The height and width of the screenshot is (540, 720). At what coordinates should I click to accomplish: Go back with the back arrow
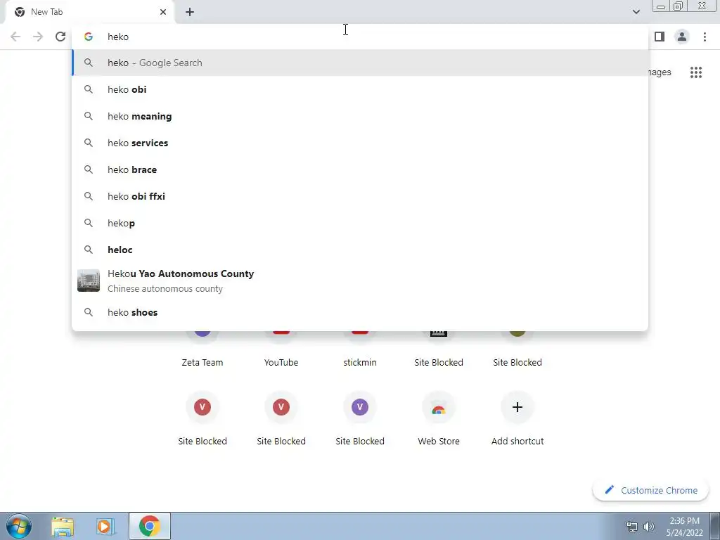(15, 37)
